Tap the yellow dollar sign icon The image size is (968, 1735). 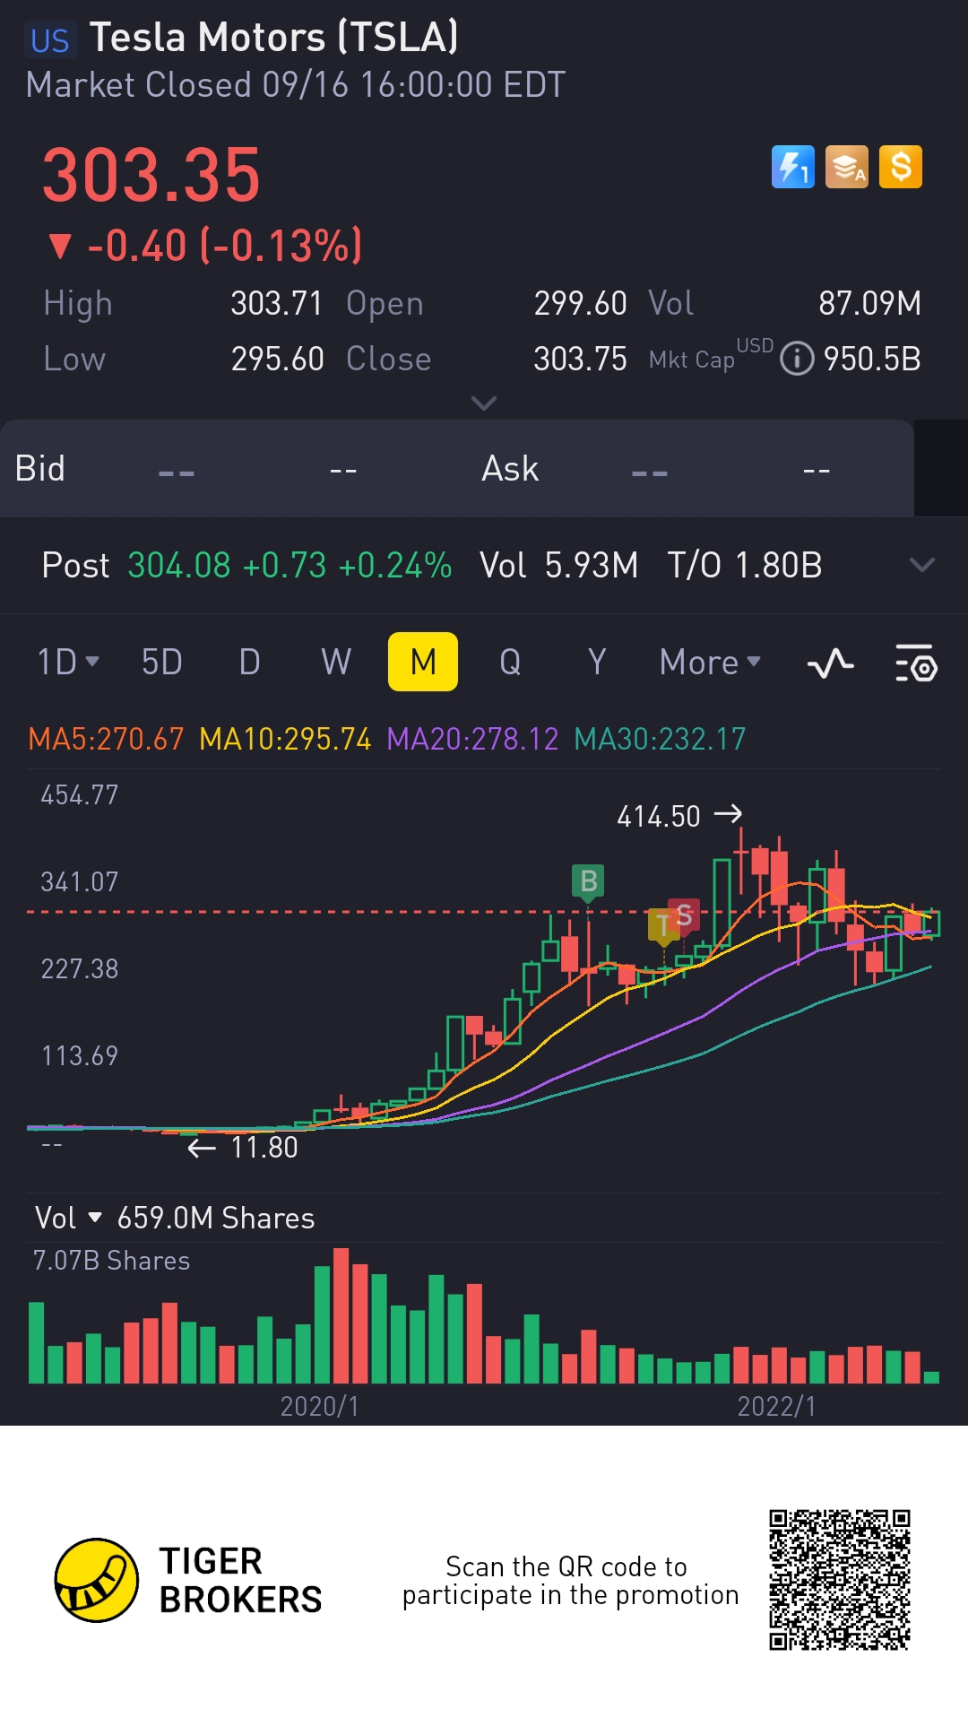click(901, 167)
